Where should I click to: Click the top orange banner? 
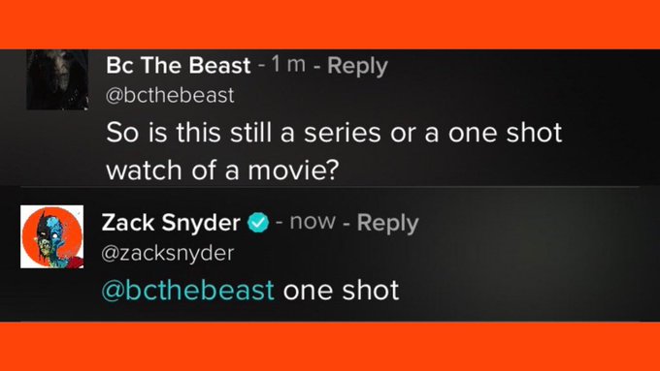point(330,24)
